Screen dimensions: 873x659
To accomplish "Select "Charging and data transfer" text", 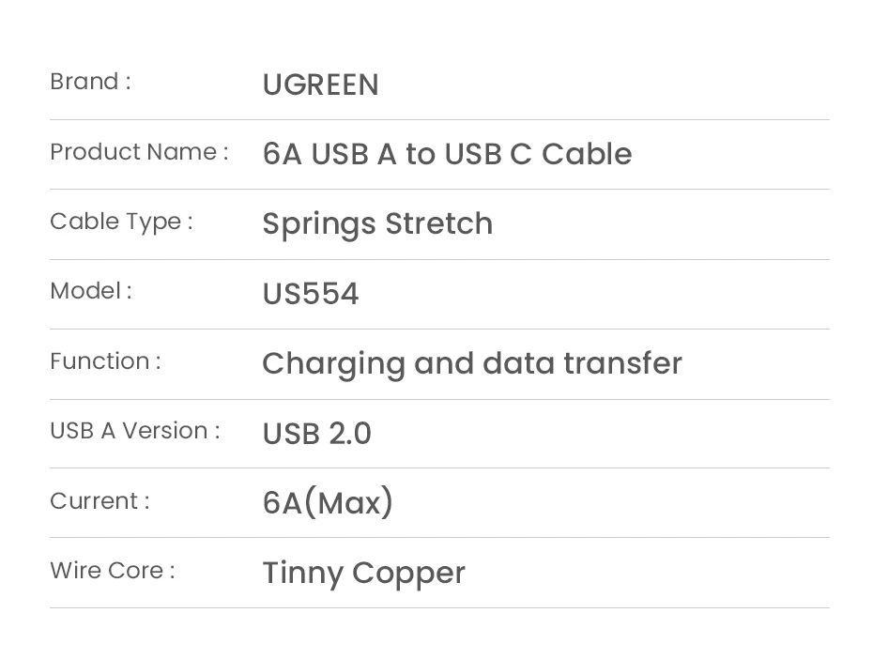I will pos(471,363).
